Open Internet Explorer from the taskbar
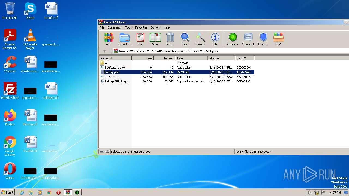349x196 pixels. pyautogui.click(x=22, y=192)
